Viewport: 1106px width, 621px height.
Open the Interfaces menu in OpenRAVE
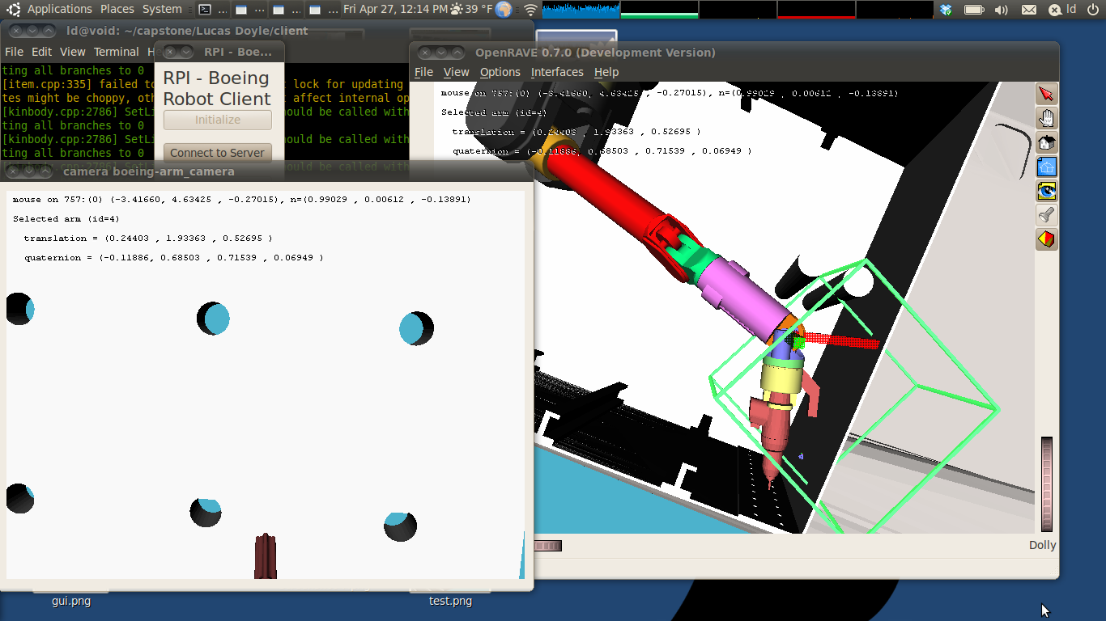557,72
